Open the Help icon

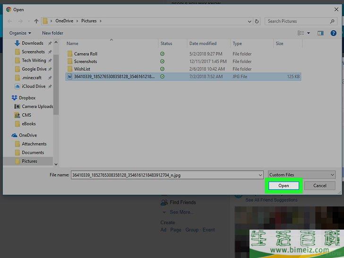[333, 33]
